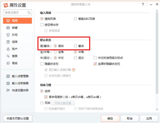Click inside the 搜索设置项 search field
Image resolution: width=160 pixels, height=123 pixels.
[15, 13]
